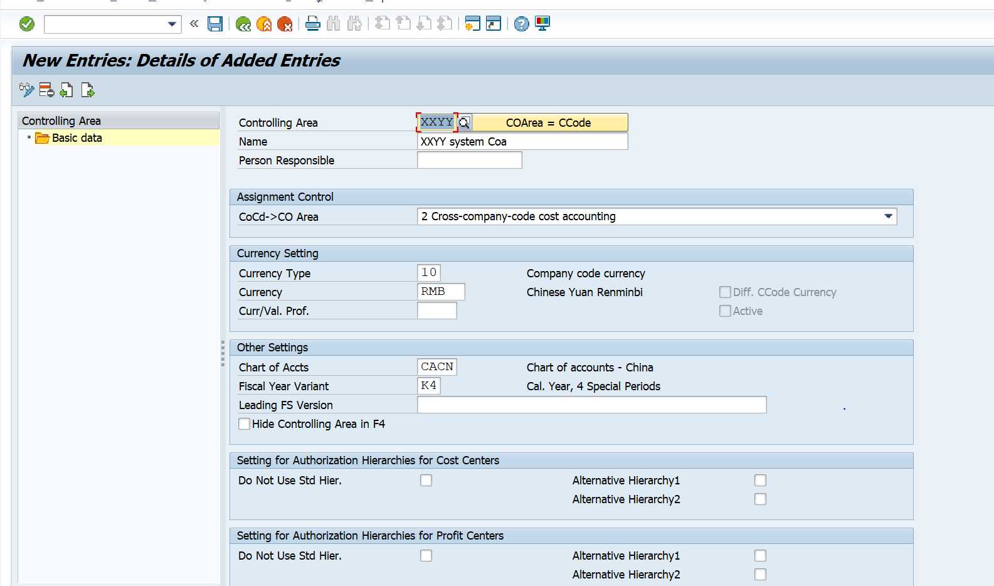The height and width of the screenshot is (586, 994).
Task: Click the COArea = CCode button
Action: 549,122
